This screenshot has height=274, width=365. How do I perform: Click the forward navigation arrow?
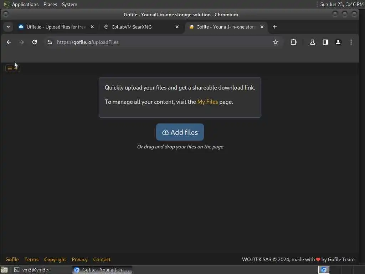tap(22, 42)
